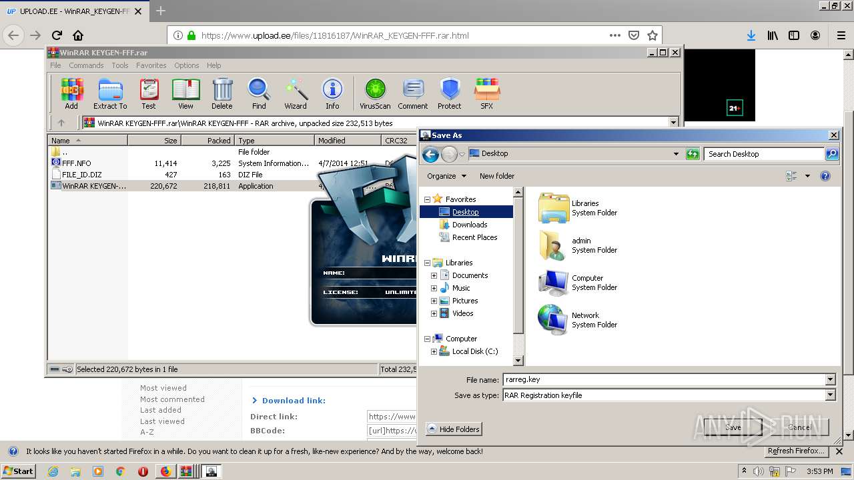Refresh the Desktop location in Save As

point(693,154)
